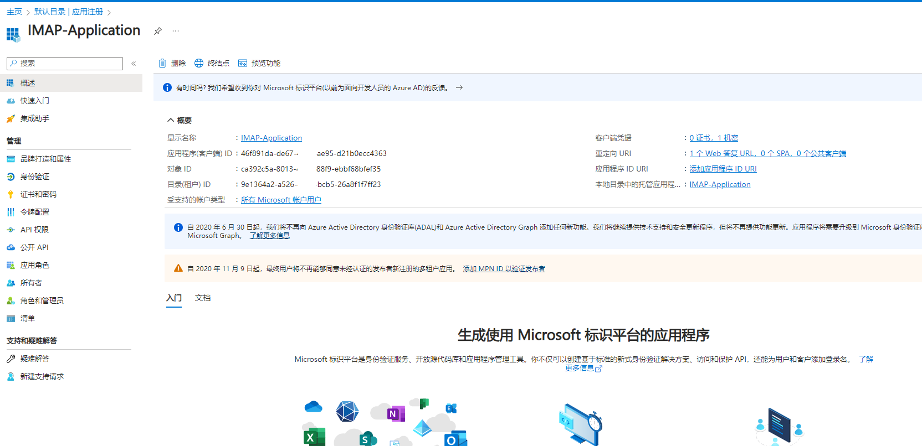Click the 品牌打造和属性 icon
The image size is (922, 446).
[x=11, y=159]
